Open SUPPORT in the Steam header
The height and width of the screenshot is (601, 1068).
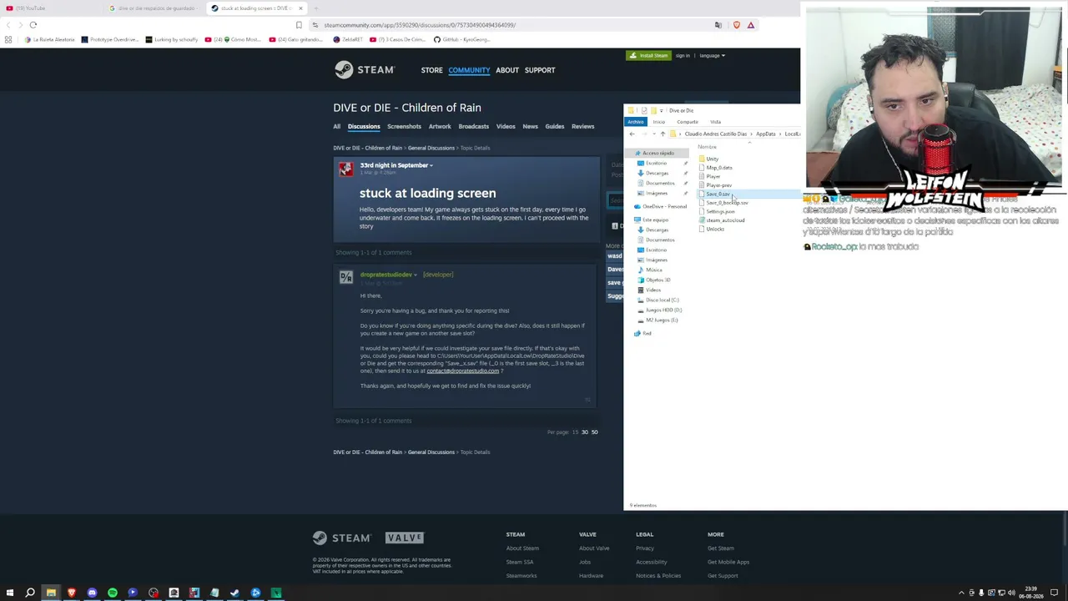[540, 70]
